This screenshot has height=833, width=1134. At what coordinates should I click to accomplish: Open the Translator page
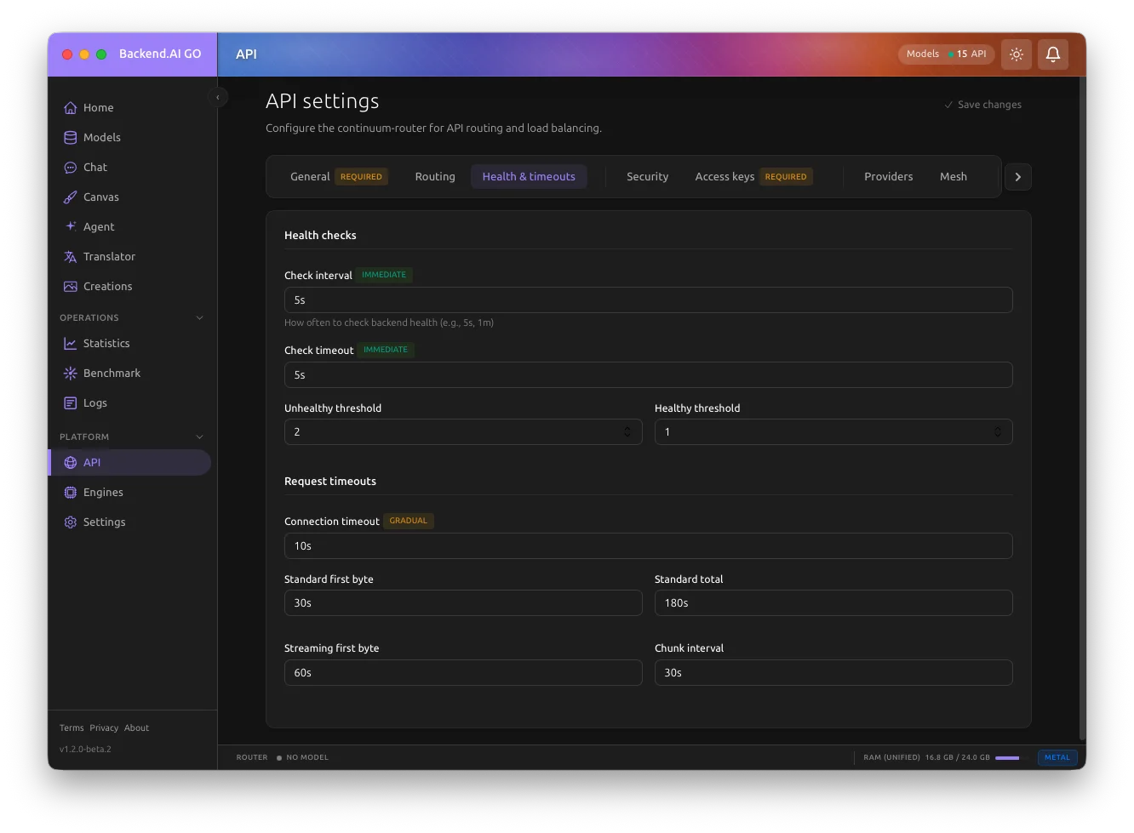[x=108, y=256]
